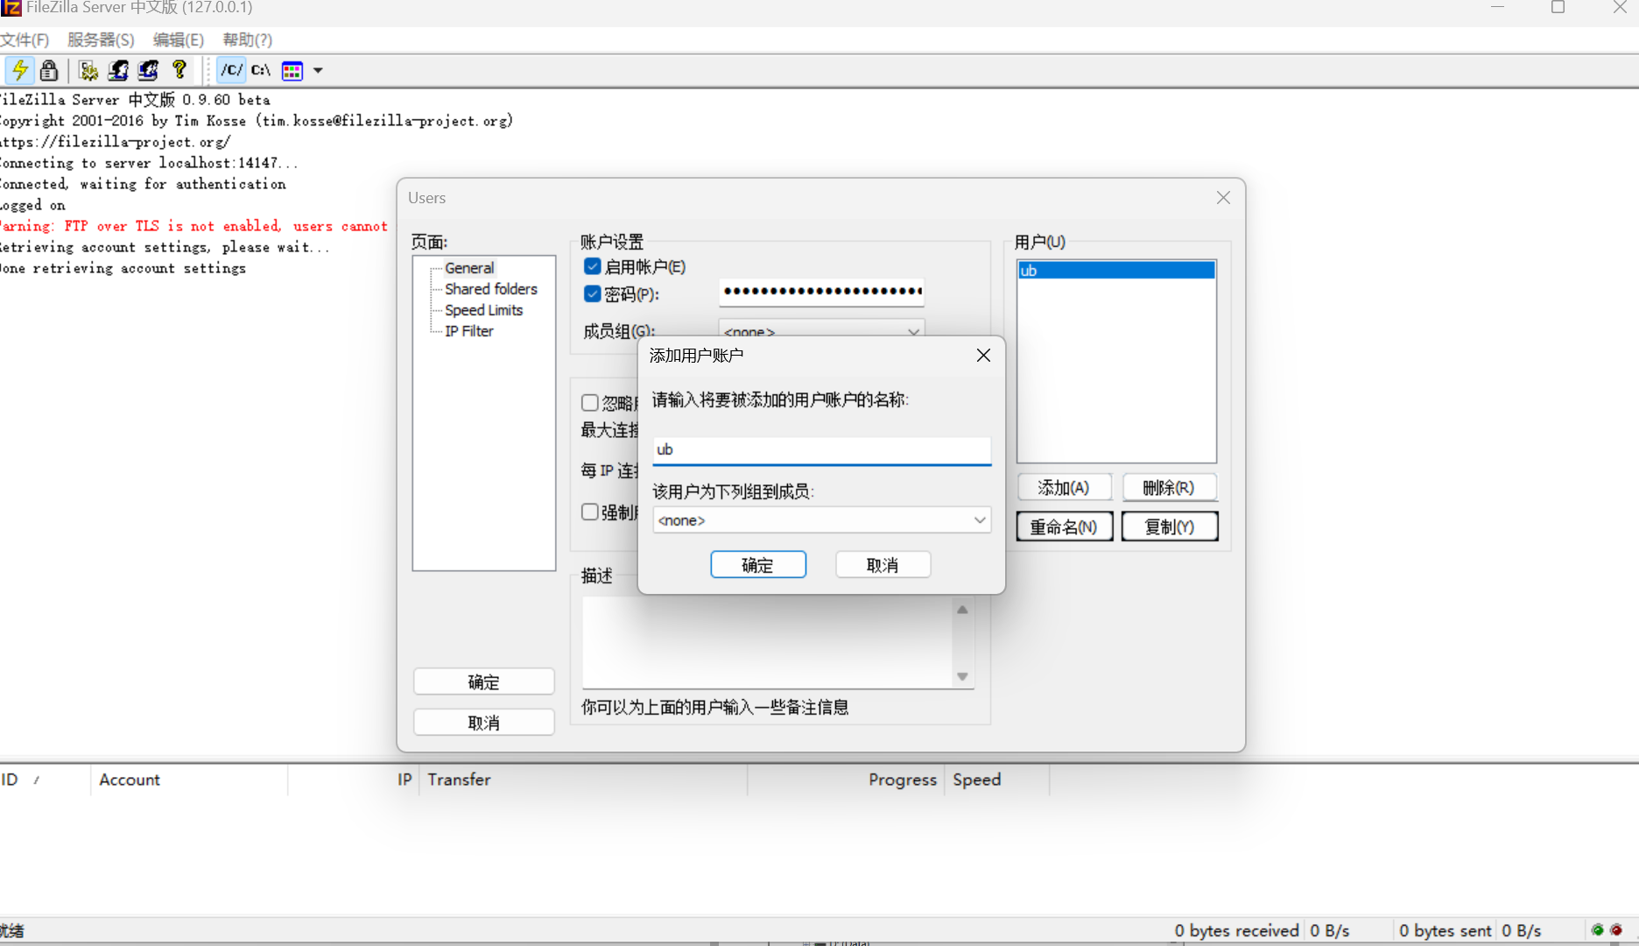Click the red status indicator light
Image resolution: width=1639 pixels, height=946 pixels.
coord(1616,930)
